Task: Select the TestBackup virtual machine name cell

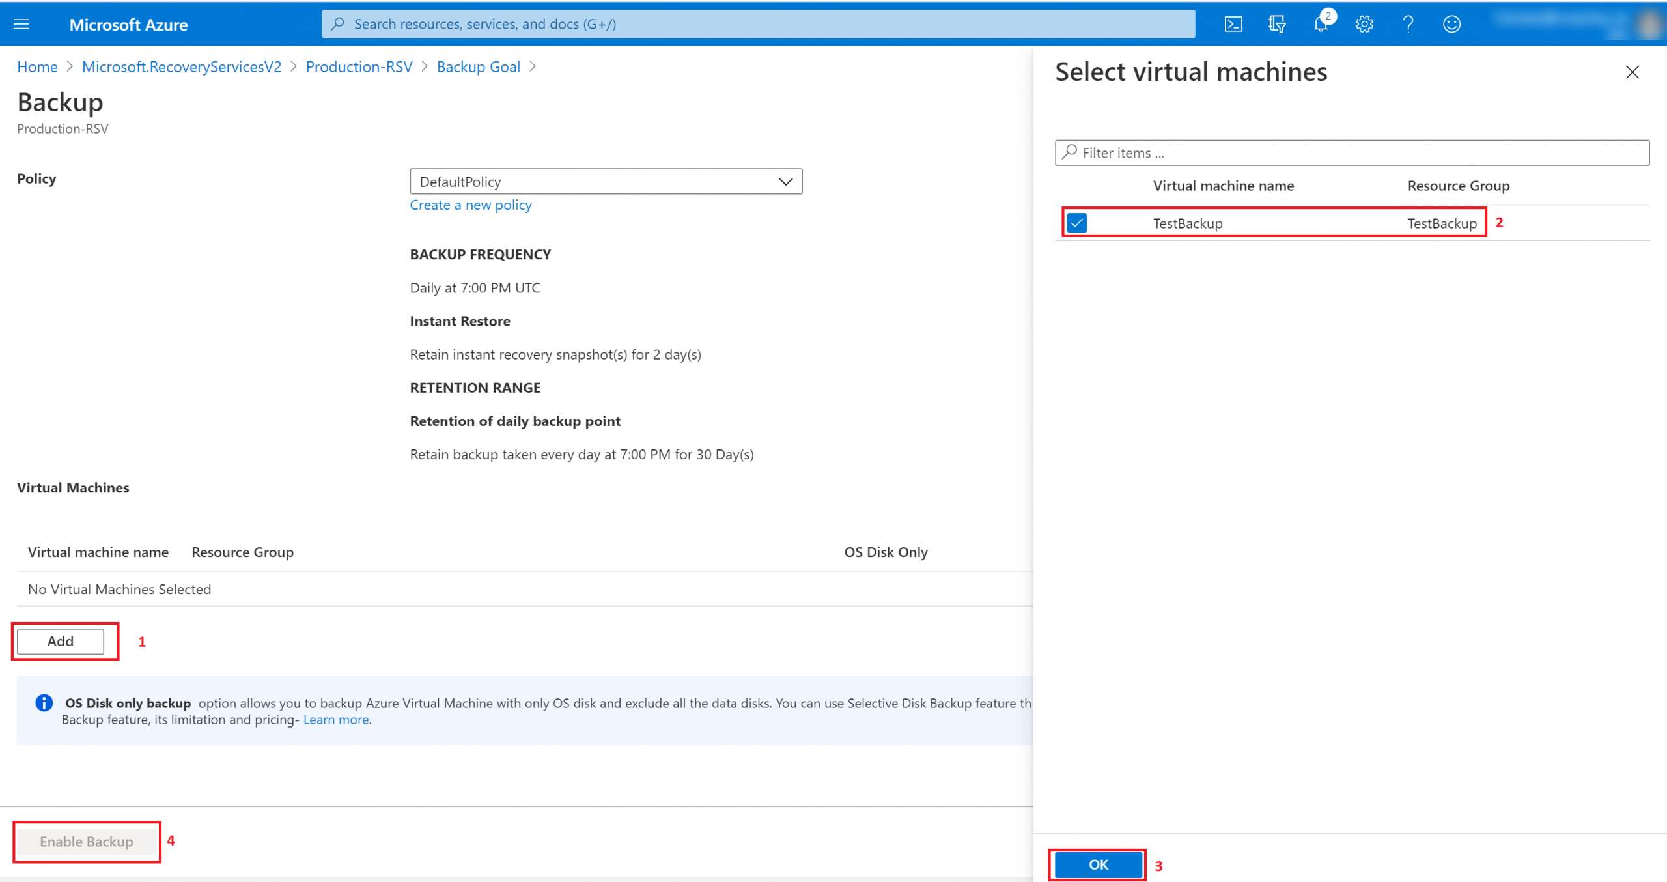Action: click(1188, 223)
